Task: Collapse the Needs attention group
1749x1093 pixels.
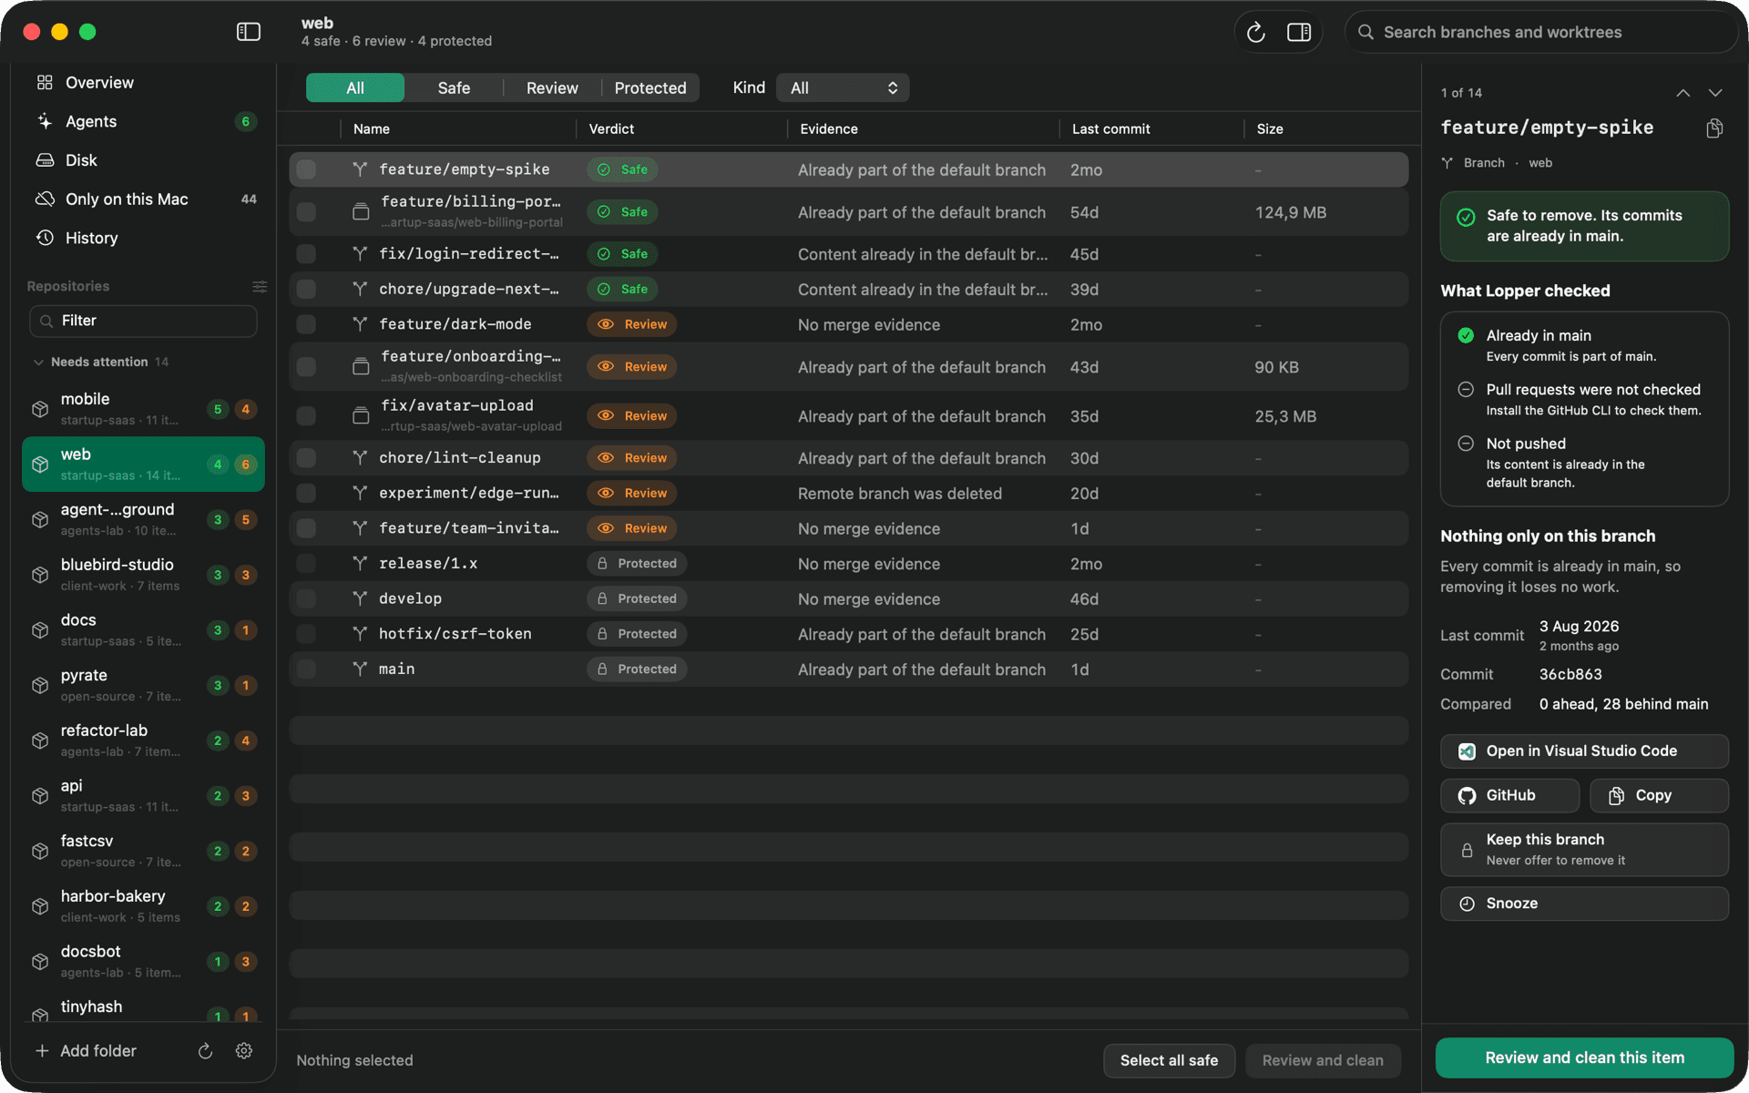Action: tap(38, 363)
